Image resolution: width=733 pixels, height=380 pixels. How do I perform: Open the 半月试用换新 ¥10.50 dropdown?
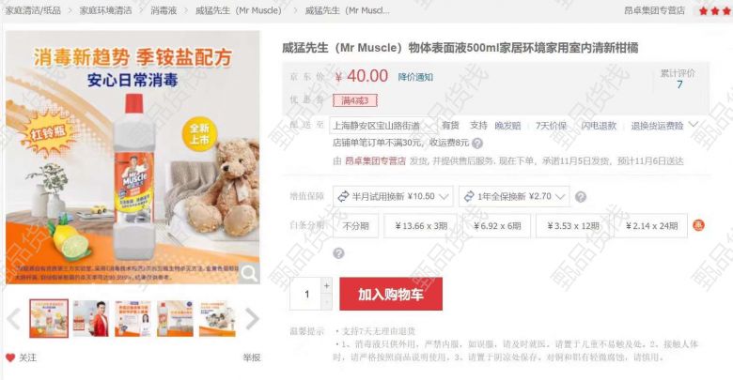click(x=393, y=196)
